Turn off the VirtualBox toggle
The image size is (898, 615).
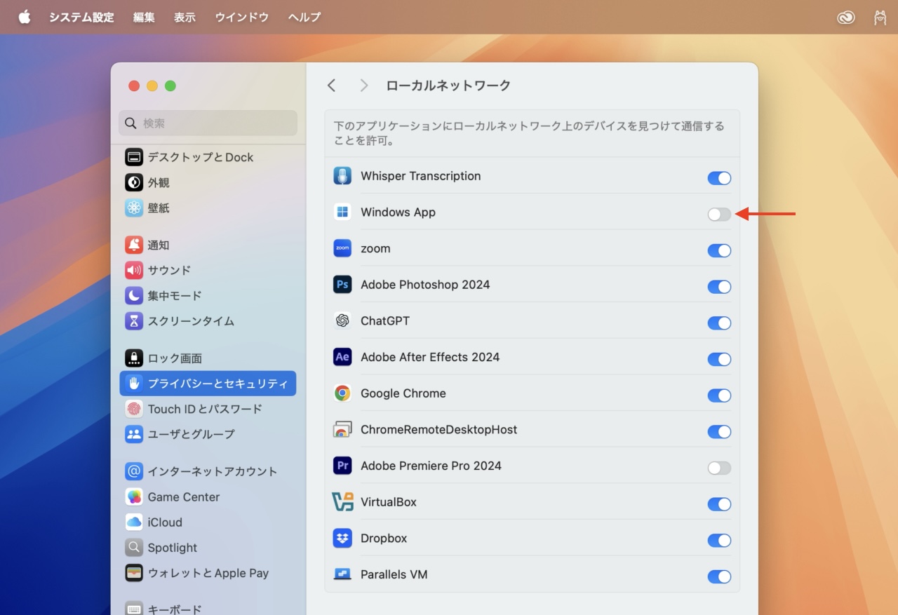pyautogui.click(x=719, y=504)
